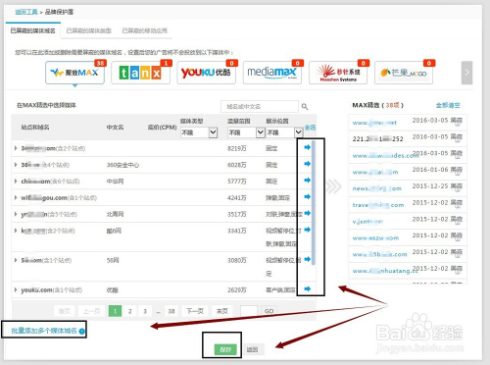490x365 pixels.
Task: Add the 8219万 traffic row media
Action: click(x=307, y=147)
